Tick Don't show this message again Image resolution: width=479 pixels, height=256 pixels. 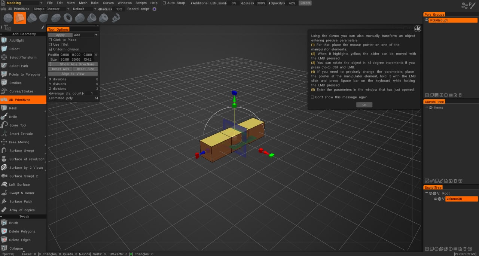(x=312, y=97)
